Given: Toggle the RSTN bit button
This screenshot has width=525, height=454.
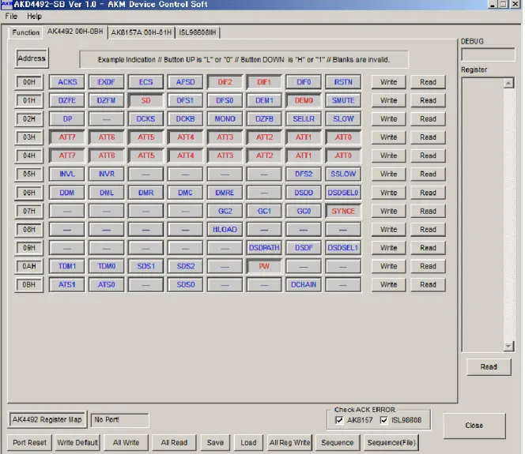Looking at the screenshot, I should pyautogui.click(x=343, y=82).
